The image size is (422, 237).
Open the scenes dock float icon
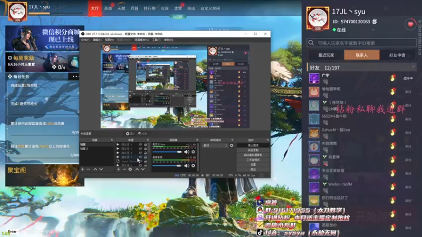point(112,140)
